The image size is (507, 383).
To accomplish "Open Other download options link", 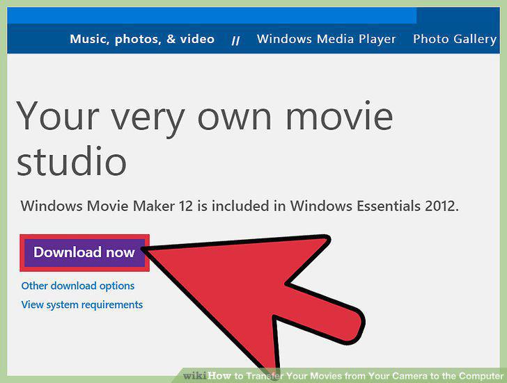I will [78, 286].
